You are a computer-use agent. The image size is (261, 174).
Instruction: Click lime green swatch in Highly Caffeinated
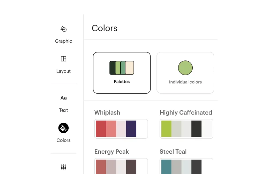pyautogui.click(x=166, y=129)
